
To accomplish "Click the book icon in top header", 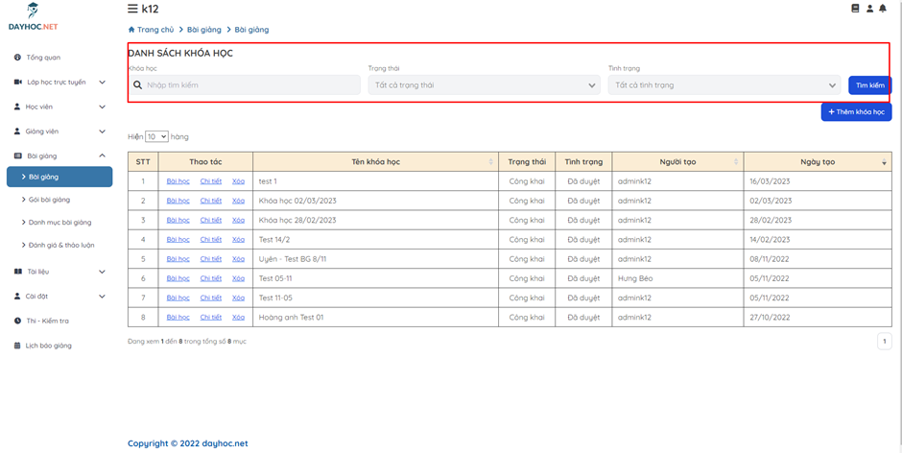I will 855,9.
